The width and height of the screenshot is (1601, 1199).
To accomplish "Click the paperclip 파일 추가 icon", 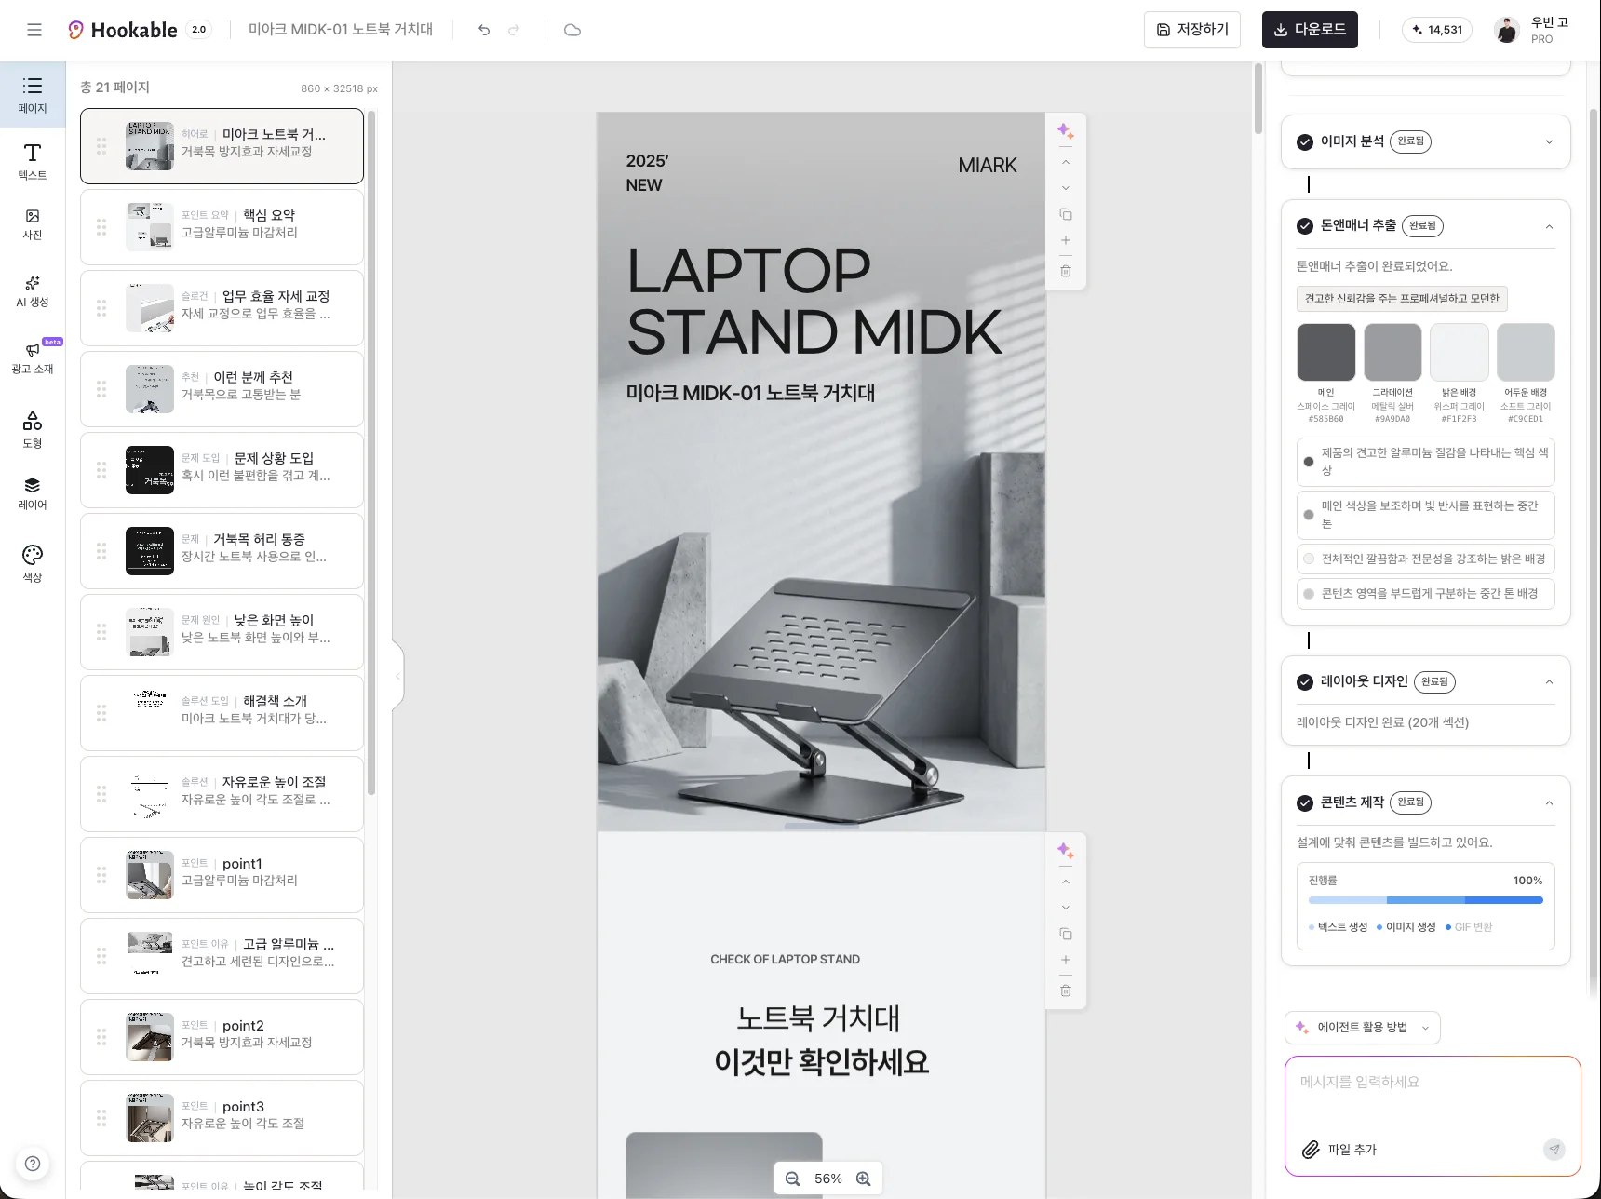I will point(1311,1150).
